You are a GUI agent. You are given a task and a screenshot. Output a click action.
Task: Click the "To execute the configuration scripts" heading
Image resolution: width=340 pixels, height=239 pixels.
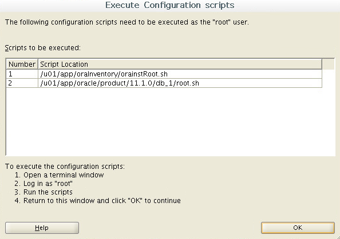65,167
